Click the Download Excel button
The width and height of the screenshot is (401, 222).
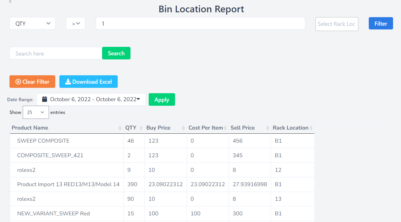[x=89, y=82]
